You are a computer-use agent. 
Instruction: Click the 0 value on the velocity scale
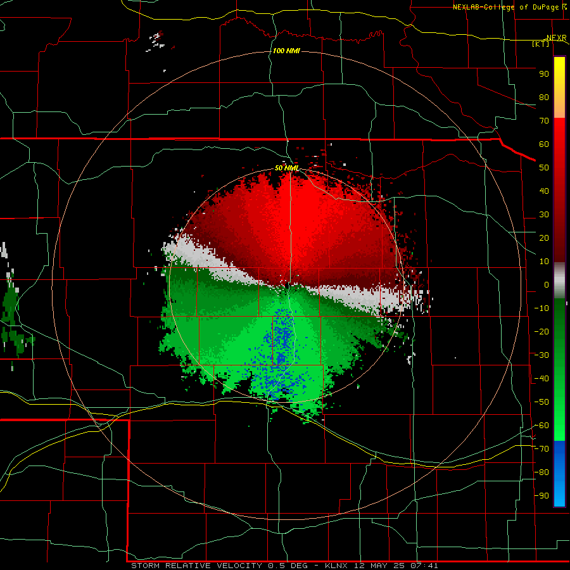pos(547,285)
